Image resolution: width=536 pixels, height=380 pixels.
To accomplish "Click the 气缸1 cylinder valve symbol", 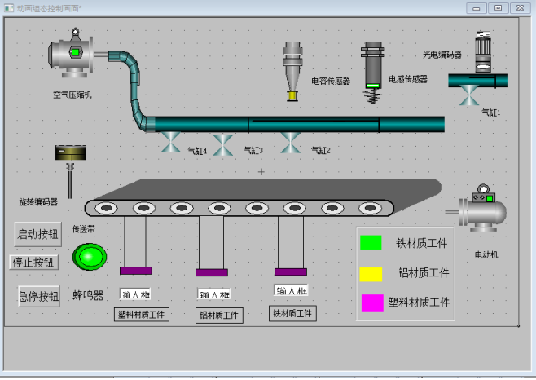I will click(x=468, y=95).
